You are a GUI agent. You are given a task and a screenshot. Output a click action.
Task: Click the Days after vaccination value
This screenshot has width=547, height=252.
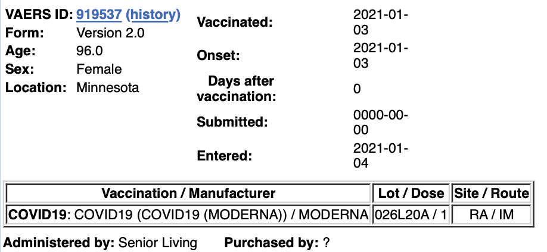click(x=356, y=89)
